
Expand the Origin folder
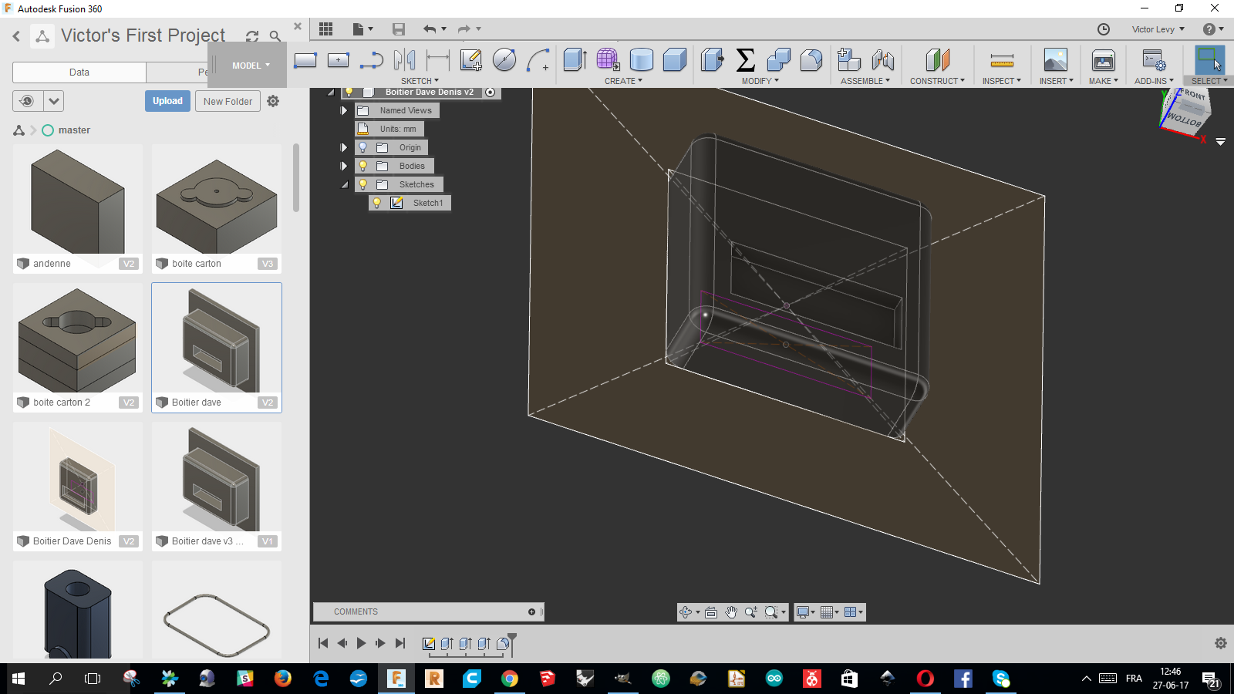[344, 147]
